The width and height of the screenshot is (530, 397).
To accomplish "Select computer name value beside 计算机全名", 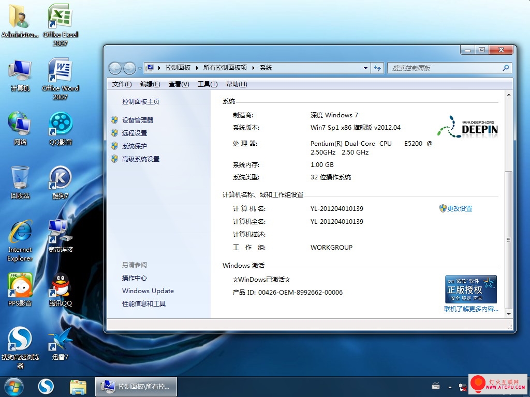I will (337, 221).
